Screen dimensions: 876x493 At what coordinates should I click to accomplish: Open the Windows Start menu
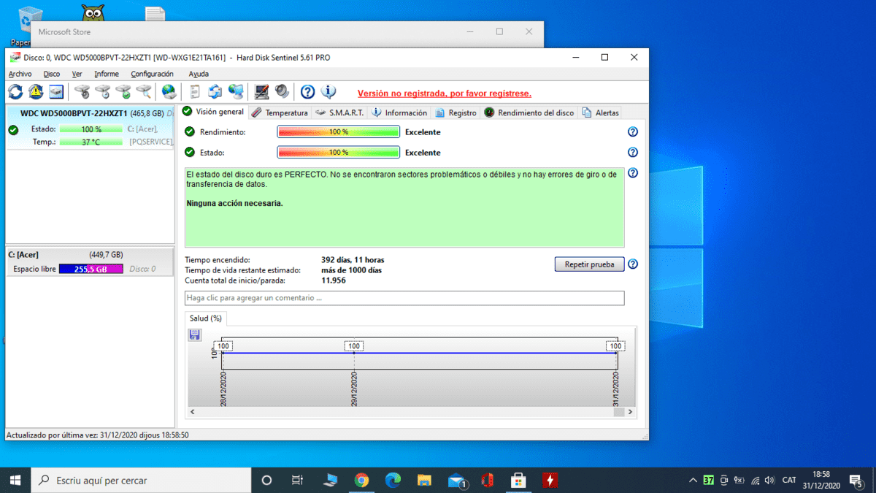click(15, 480)
